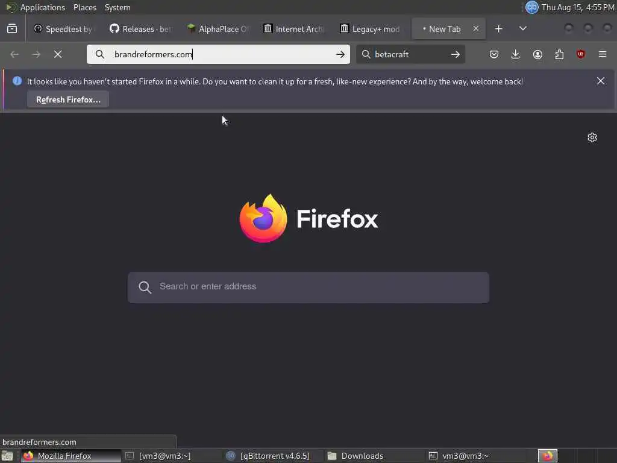The width and height of the screenshot is (617, 463).
Task: Open the Firefox hamburger menu
Action: coord(603,54)
